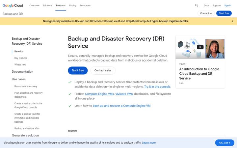The height and width of the screenshot is (148, 237).
Task: Open the search magnifier icon
Action: point(197,6)
